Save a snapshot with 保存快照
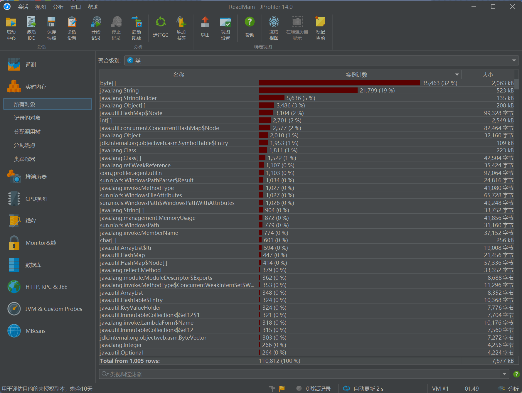 tap(51, 28)
